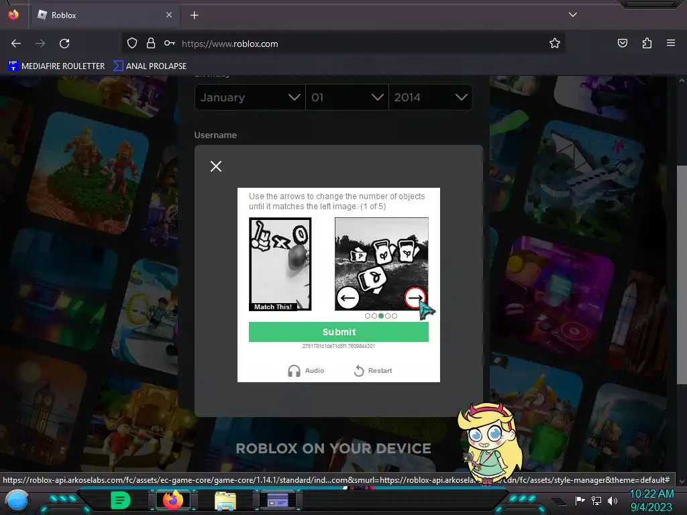Open the Start orb on taskbar
This screenshot has height=515, width=687.
[17, 500]
